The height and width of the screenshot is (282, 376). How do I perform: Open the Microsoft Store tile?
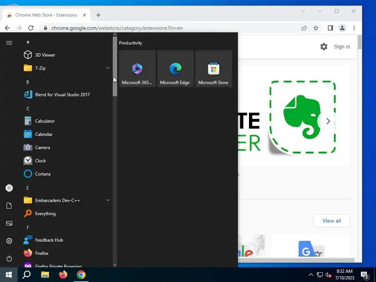tap(214, 69)
